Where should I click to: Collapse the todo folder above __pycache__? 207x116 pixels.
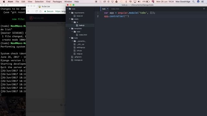70,38
